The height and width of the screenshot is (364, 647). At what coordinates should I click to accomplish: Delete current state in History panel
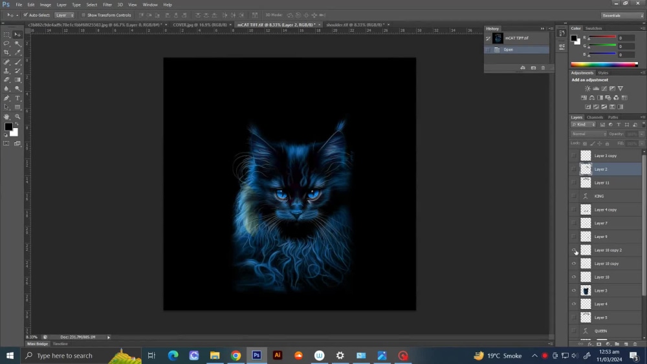click(x=543, y=68)
